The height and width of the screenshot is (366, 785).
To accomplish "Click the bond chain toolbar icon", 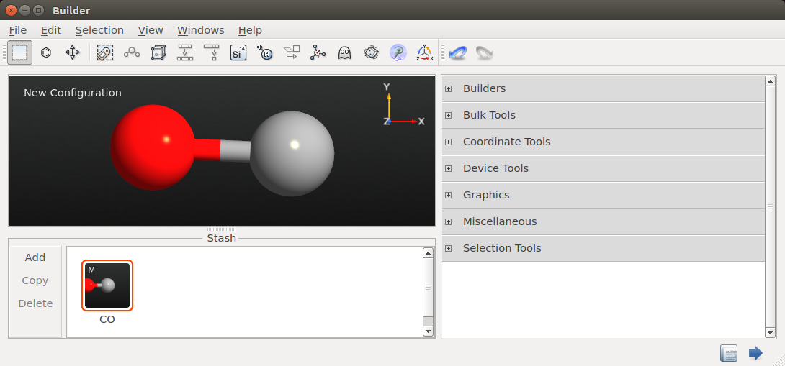I will click(x=132, y=52).
